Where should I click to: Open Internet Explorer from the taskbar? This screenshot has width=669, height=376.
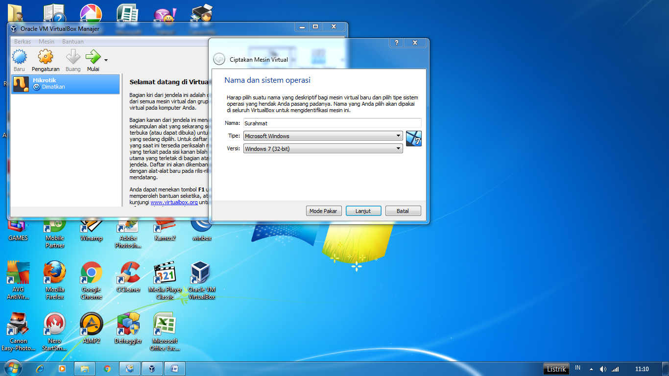(x=41, y=369)
